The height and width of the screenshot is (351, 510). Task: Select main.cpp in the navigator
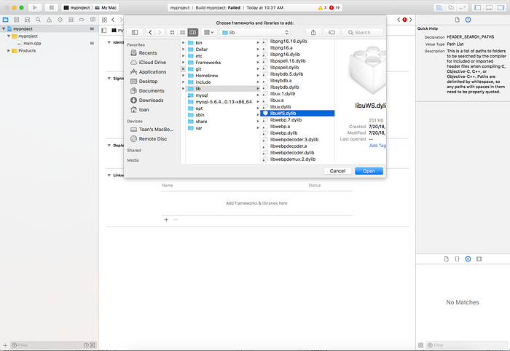coord(32,44)
